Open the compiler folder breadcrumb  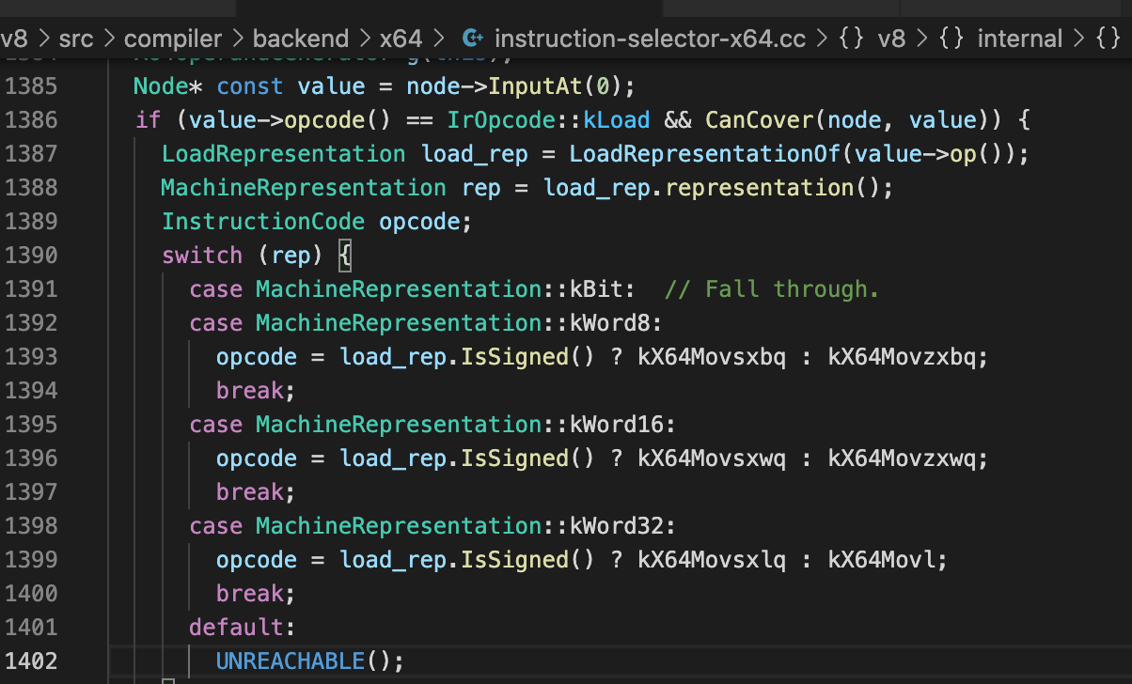173,39
